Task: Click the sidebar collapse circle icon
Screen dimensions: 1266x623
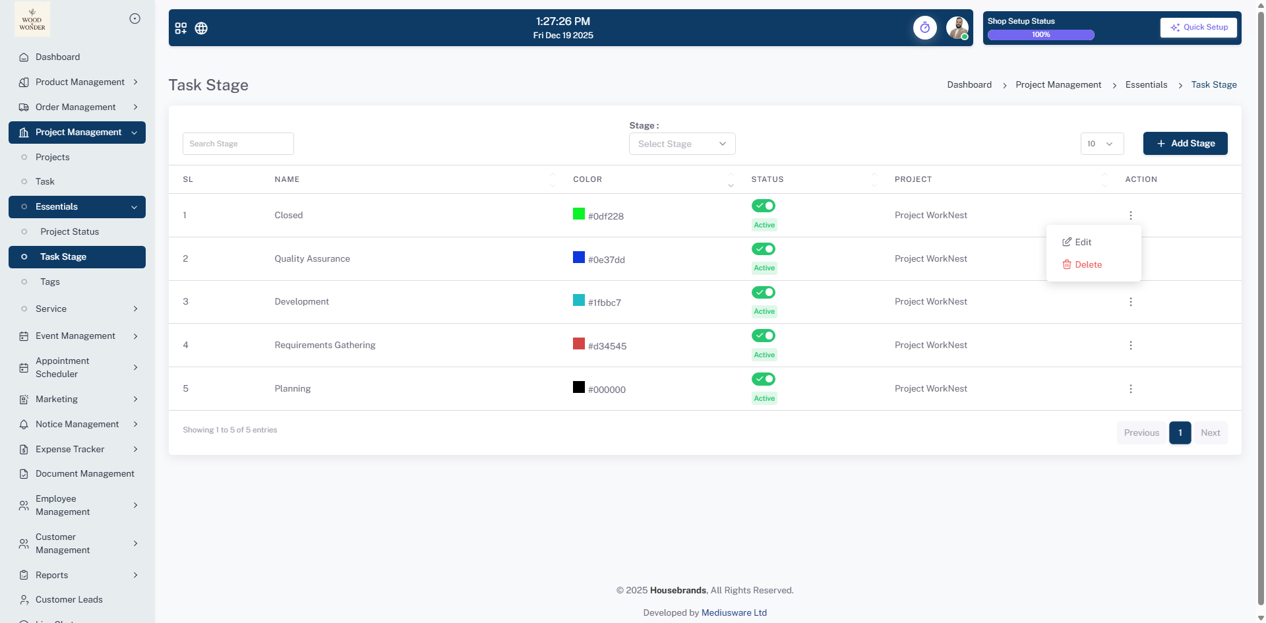Action: coord(135,18)
